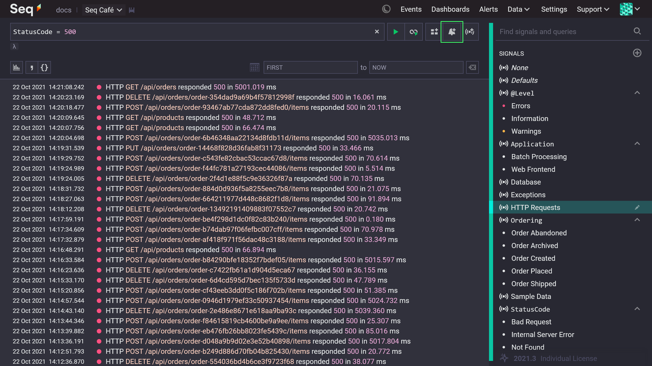Collapse the StatusCode signals group
Viewport: 652px width, 366px height.
(638, 308)
